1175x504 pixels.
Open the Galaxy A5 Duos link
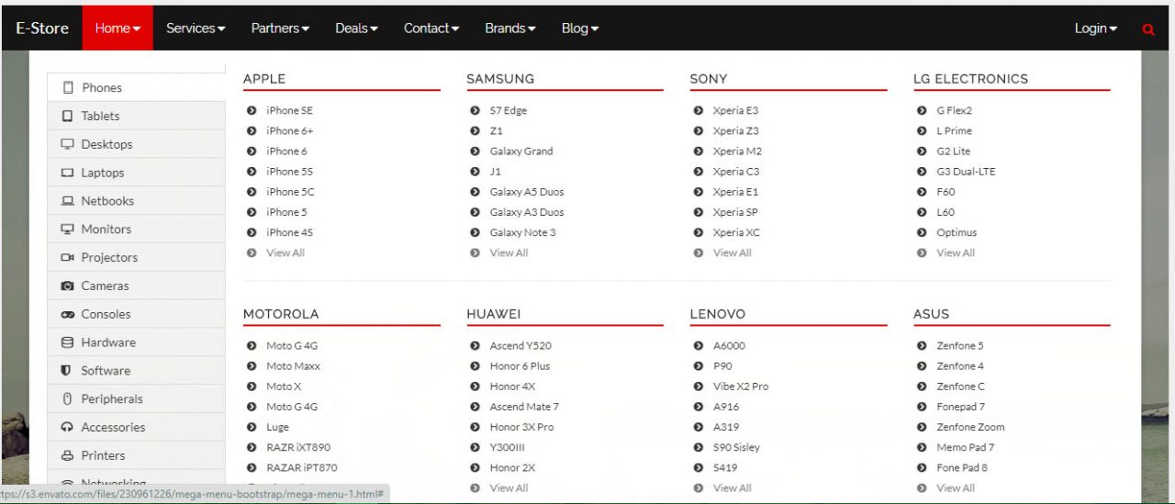tap(527, 192)
